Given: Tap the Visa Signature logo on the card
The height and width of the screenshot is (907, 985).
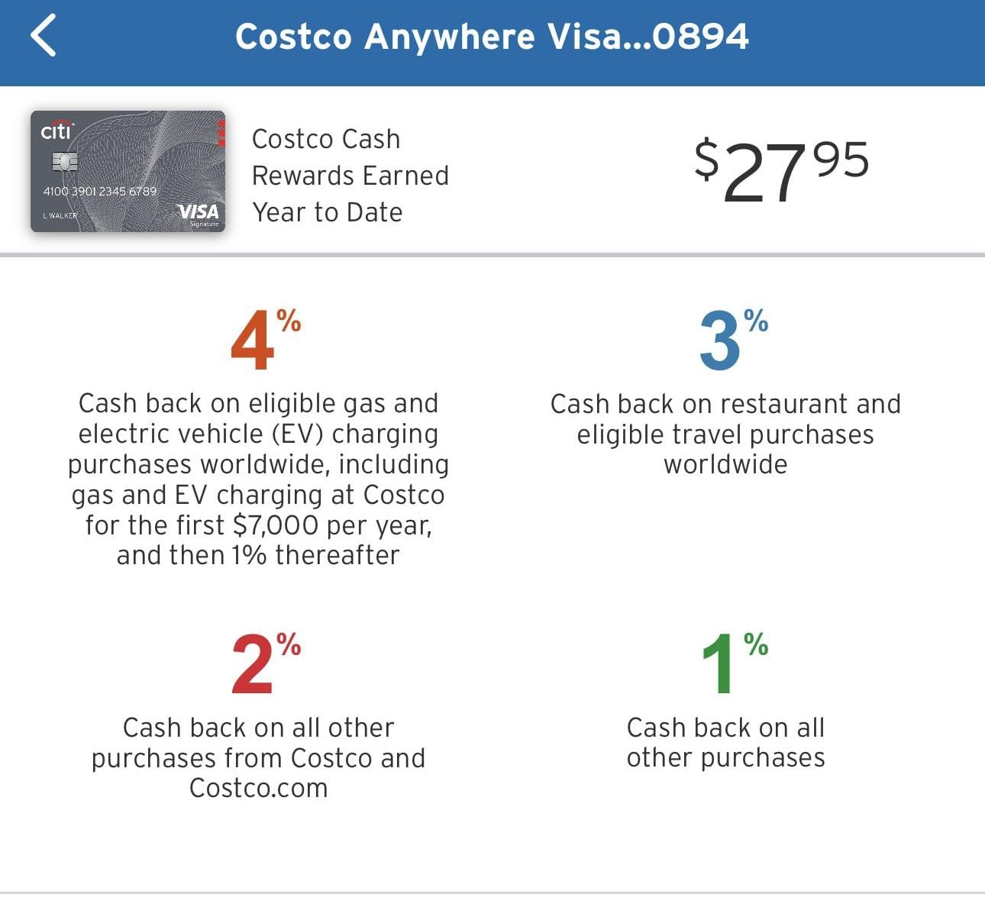Looking at the screenshot, I should (197, 215).
